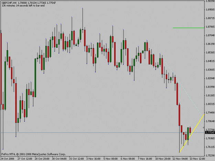Click the 1.84515 price axis label

pos(210,61)
